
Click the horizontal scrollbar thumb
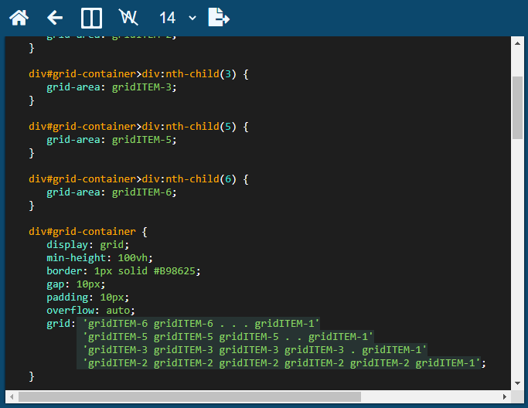[189, 396]
